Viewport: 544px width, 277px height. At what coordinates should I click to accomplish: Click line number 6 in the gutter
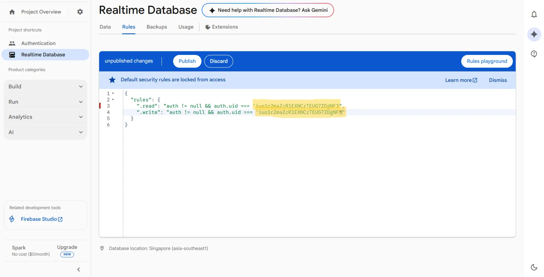pyautogui.click(x=108, y=125)
